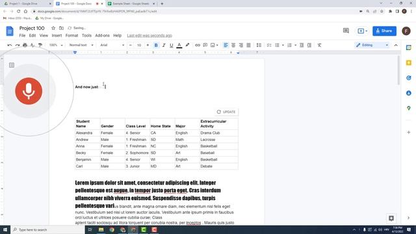
Task: Open the Normal text style dropdown
Action: click(x=81, y=45)
